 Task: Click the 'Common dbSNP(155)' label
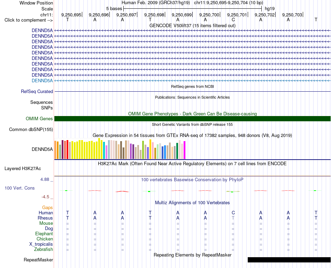pyautogui.click(x=31, y=129)
